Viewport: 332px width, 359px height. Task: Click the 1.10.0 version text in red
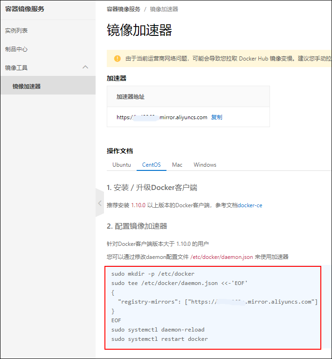pyautogui.click(x=138, y=205)
